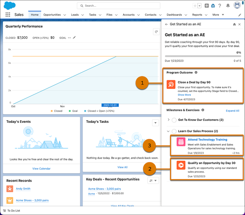Expand Get To Know Our Customers section

point(168,120)
